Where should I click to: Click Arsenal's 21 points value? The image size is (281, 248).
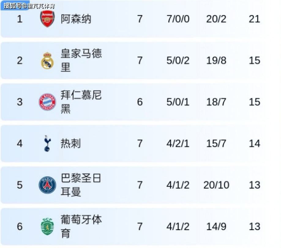(x=254, y=19)
